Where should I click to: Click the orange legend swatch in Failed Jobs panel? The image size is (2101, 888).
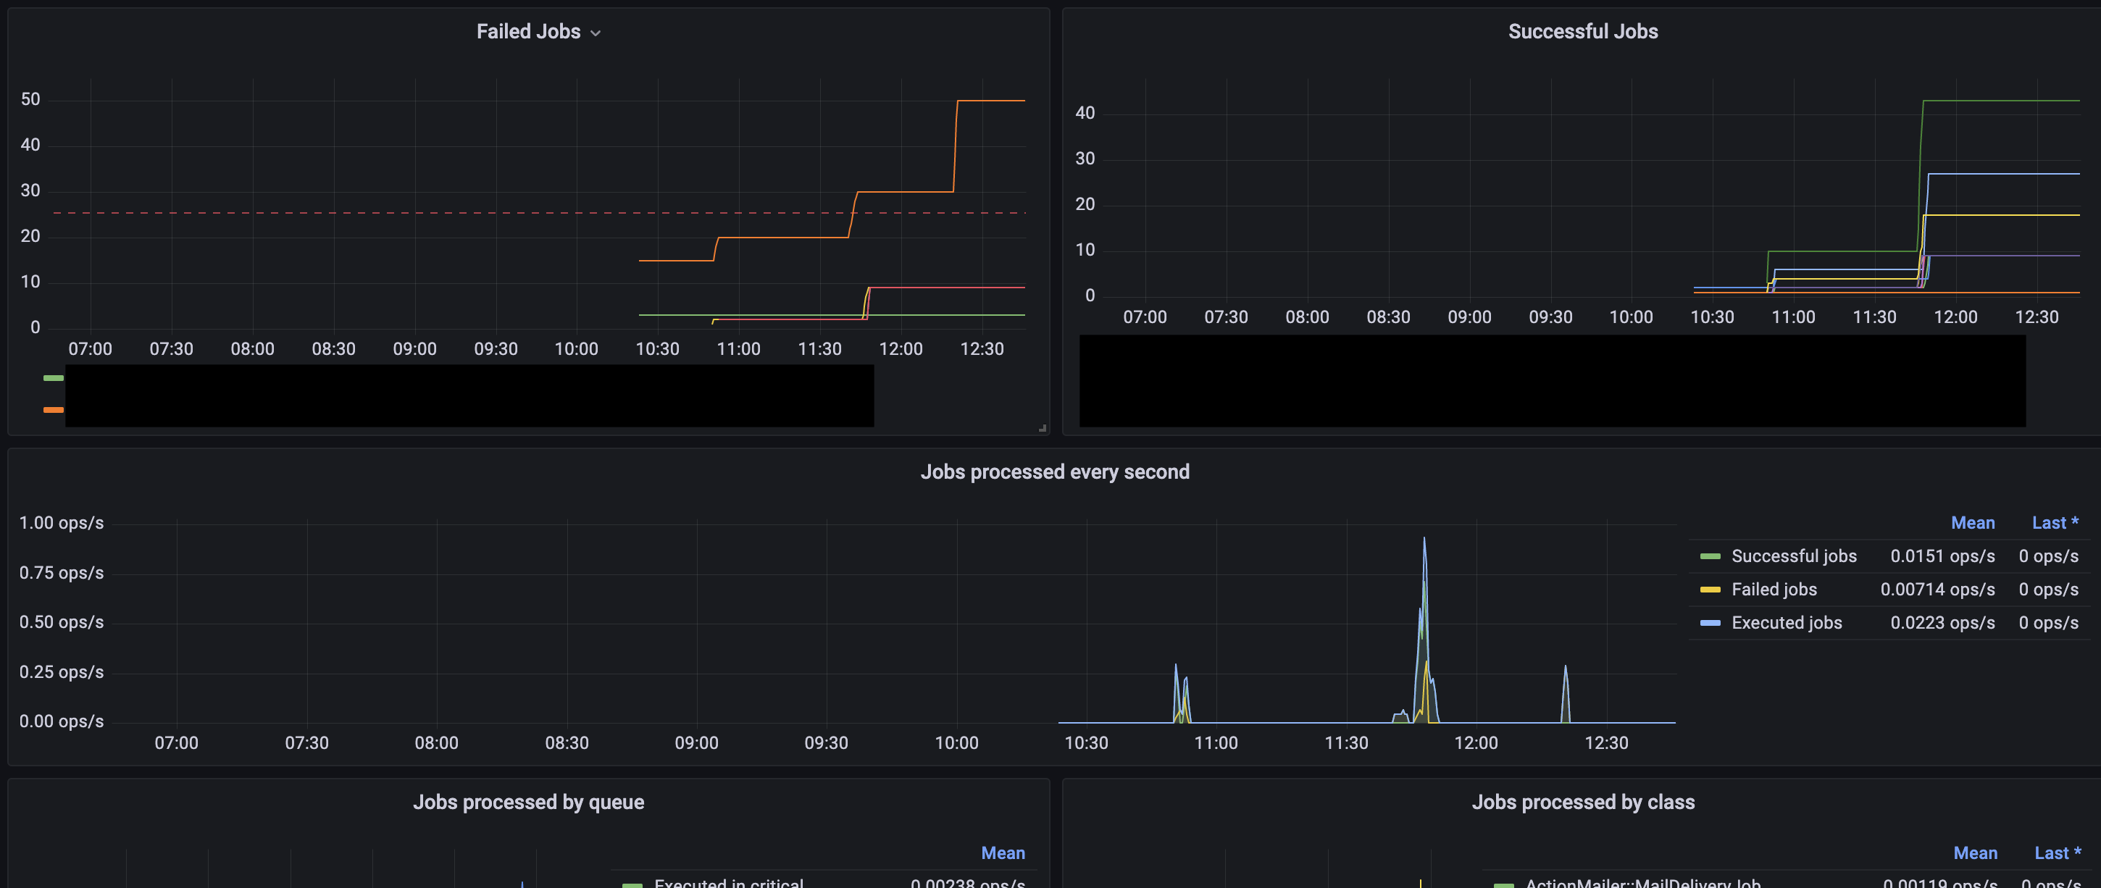(53, 410)
